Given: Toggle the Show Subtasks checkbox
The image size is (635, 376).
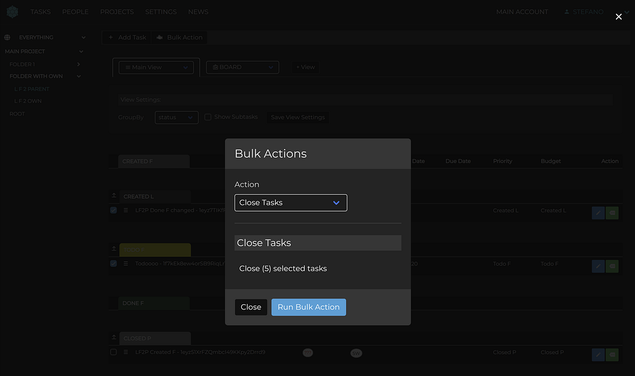Looking at the screenshot, I should (208, 117).
